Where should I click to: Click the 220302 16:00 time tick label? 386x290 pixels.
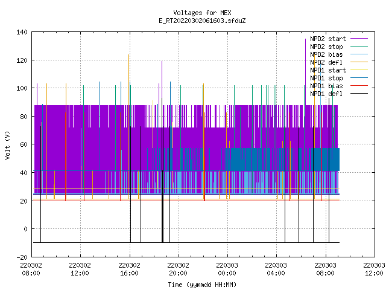pyautogui.click(x=129, y=269)
